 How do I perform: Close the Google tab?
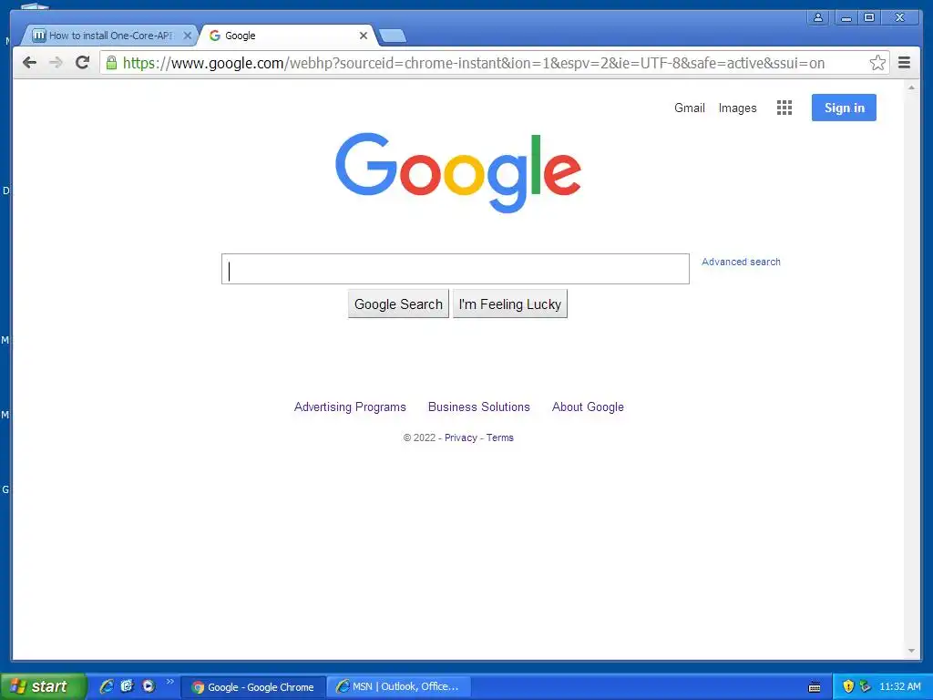click(x=363, y=36)
